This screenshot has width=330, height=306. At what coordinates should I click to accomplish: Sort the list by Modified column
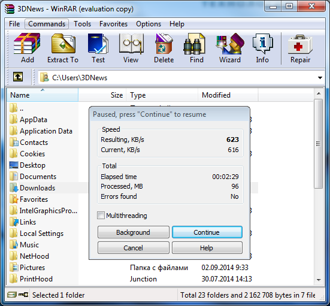[x=228, y=95]
